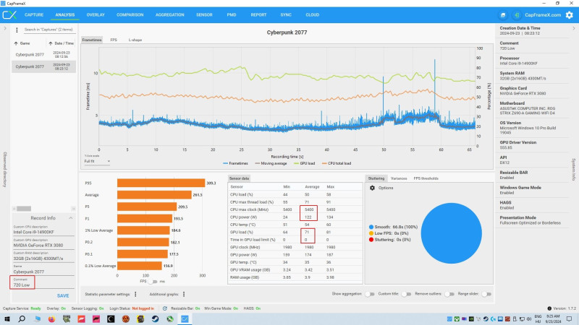
Task: Turn on Remove outliers
Action: [449, 294]
